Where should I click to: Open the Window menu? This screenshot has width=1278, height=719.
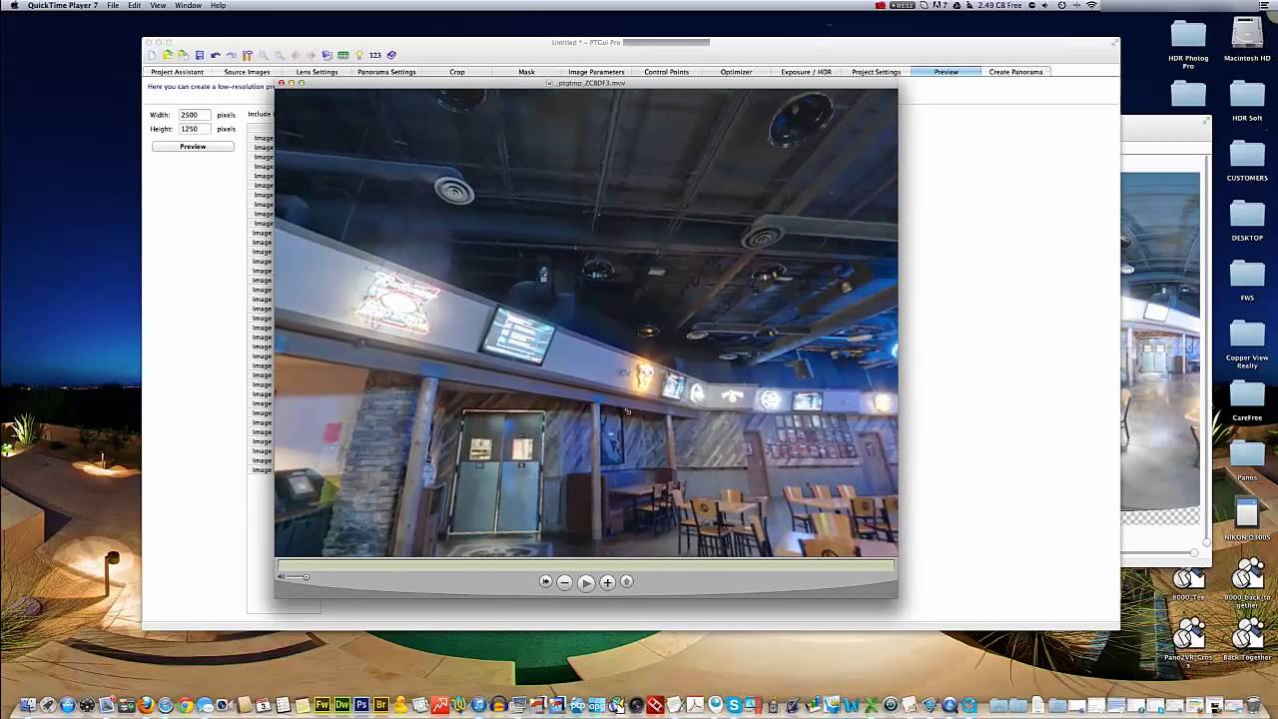(x=189, y=6)
